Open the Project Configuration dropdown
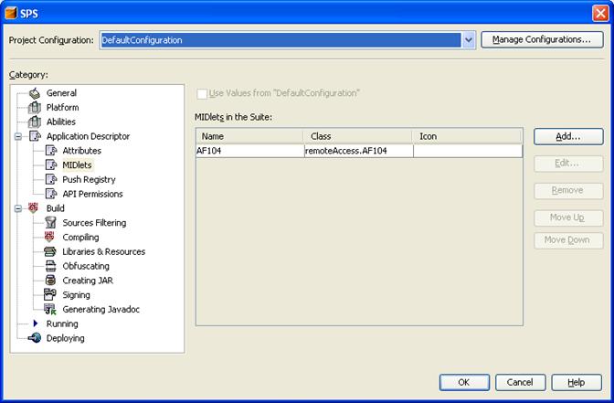Viewport: 614px width, 403px height. tap(469, 40)
